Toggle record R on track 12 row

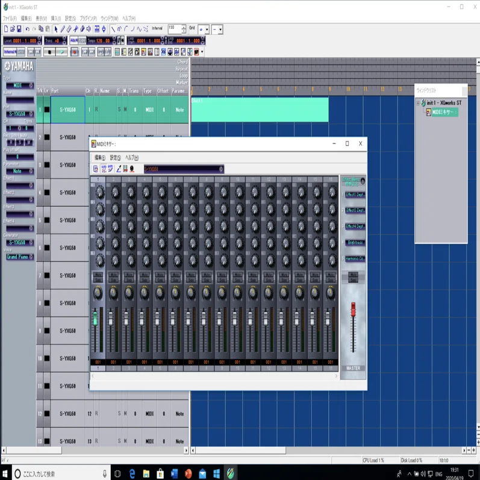click(96, 414)
